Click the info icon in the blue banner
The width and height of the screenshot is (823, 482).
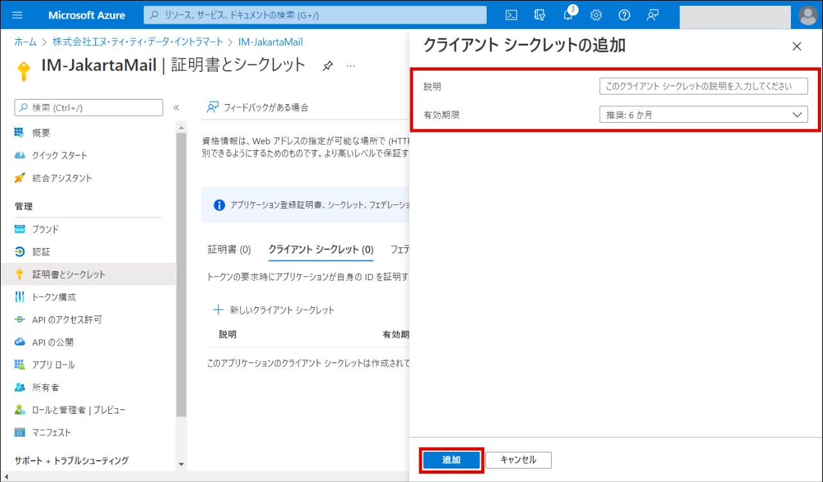(219, 205)
